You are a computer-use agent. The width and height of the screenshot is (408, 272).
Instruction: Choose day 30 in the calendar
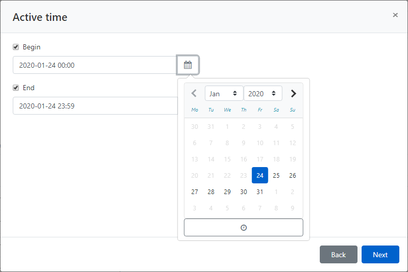tap(244, 192)
